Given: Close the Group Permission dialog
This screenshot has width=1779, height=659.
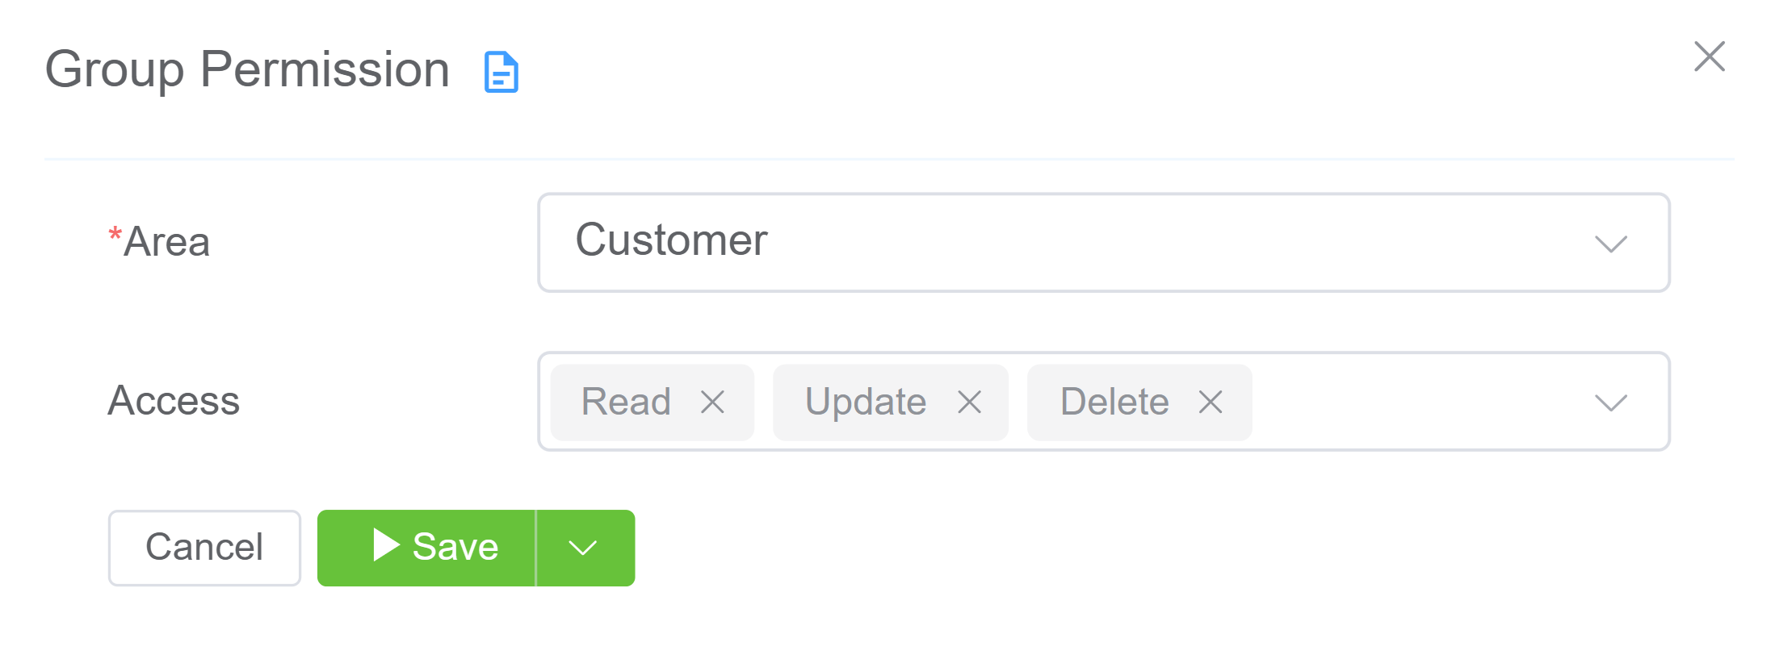Looking at the screenshot, I should [1709, 57].
